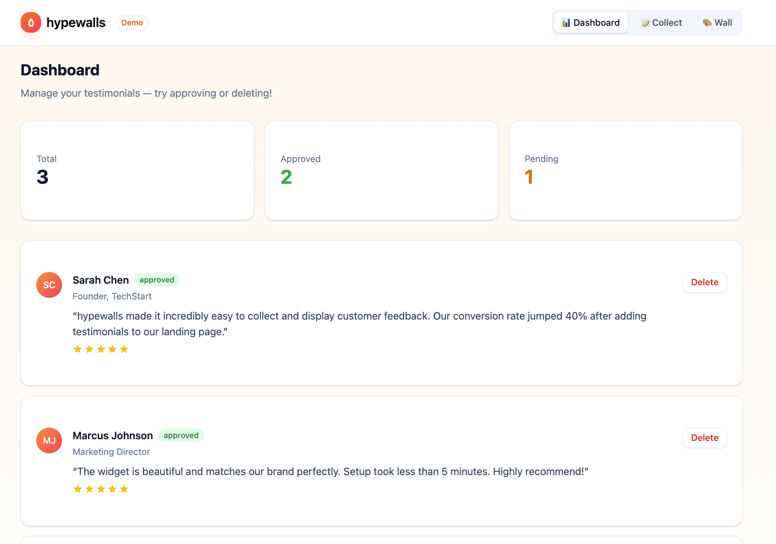Click the Pending count stat card
776x544 pixels.
pyautogui.click(x=626, y=170)
